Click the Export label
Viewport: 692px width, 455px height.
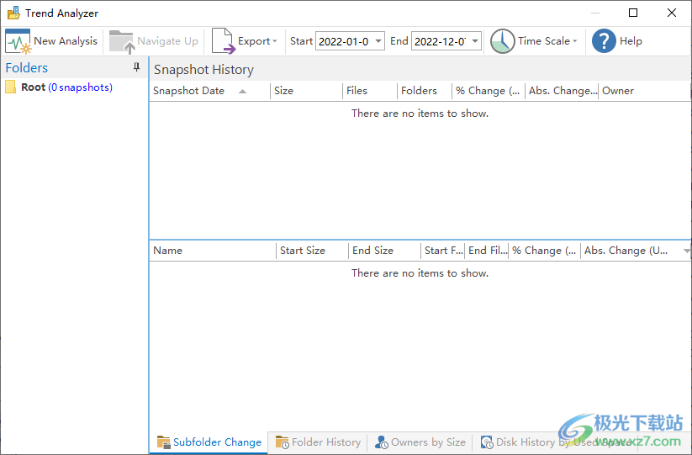click(254, 41)
